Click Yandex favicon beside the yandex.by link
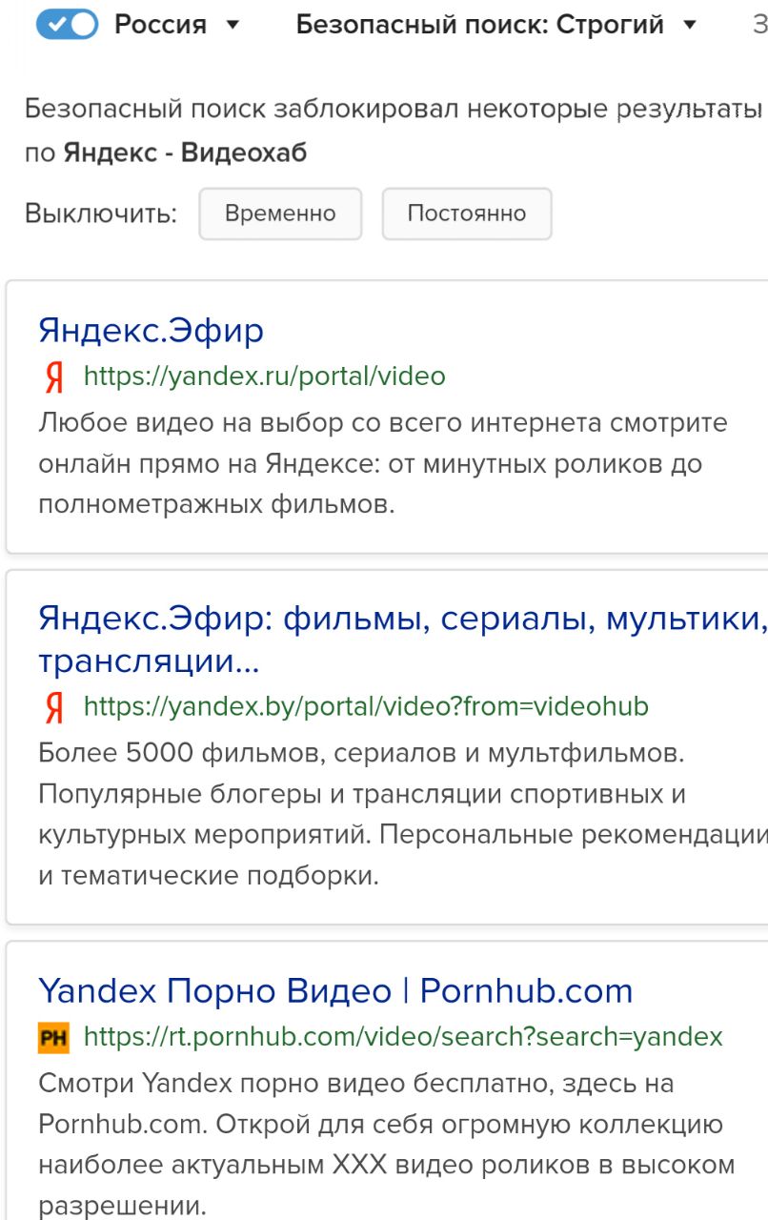 point(54,708)
